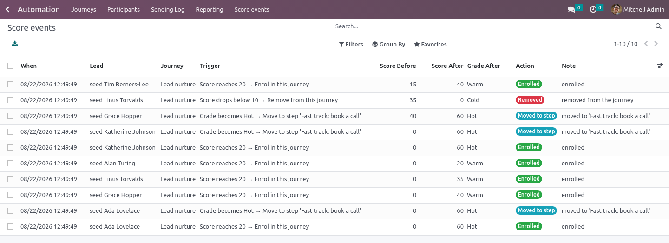Tick checkbox for Tim Berners-Lee row
Screen dimensions: 669x243
(x=10, y=85)
